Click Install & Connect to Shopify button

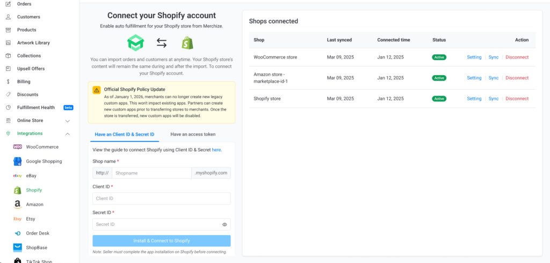(x=161, y=241)
